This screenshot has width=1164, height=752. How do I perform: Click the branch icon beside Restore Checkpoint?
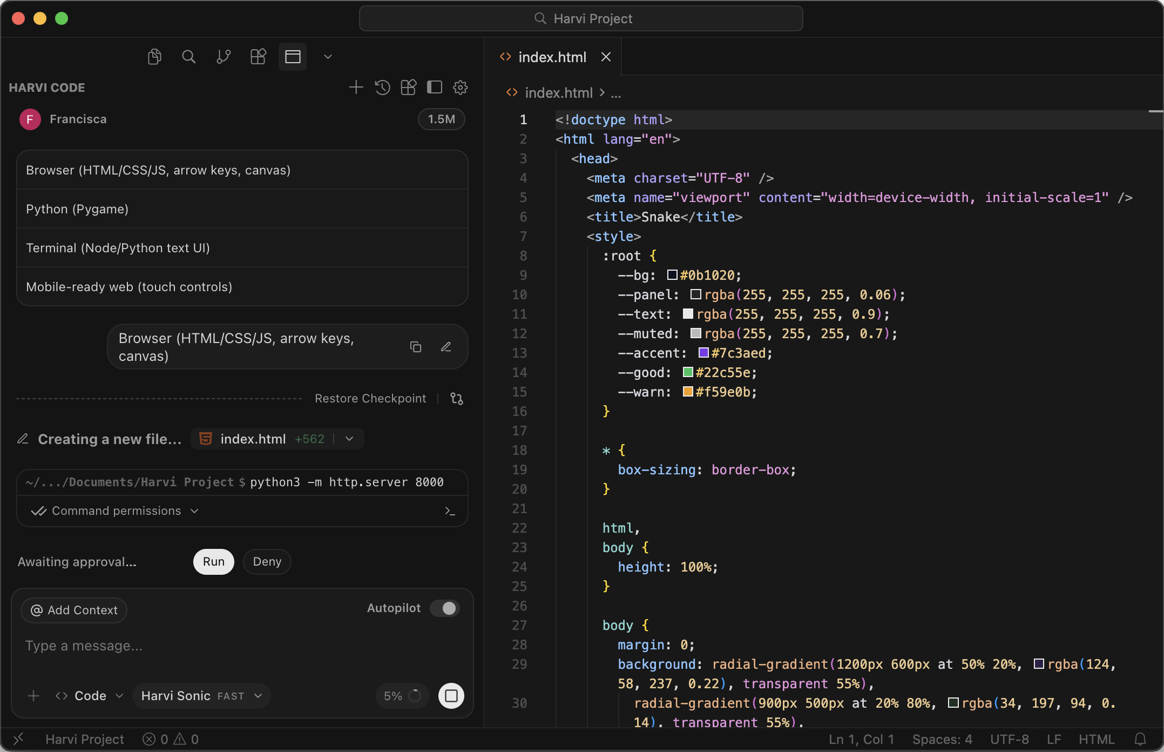[457, 399]
